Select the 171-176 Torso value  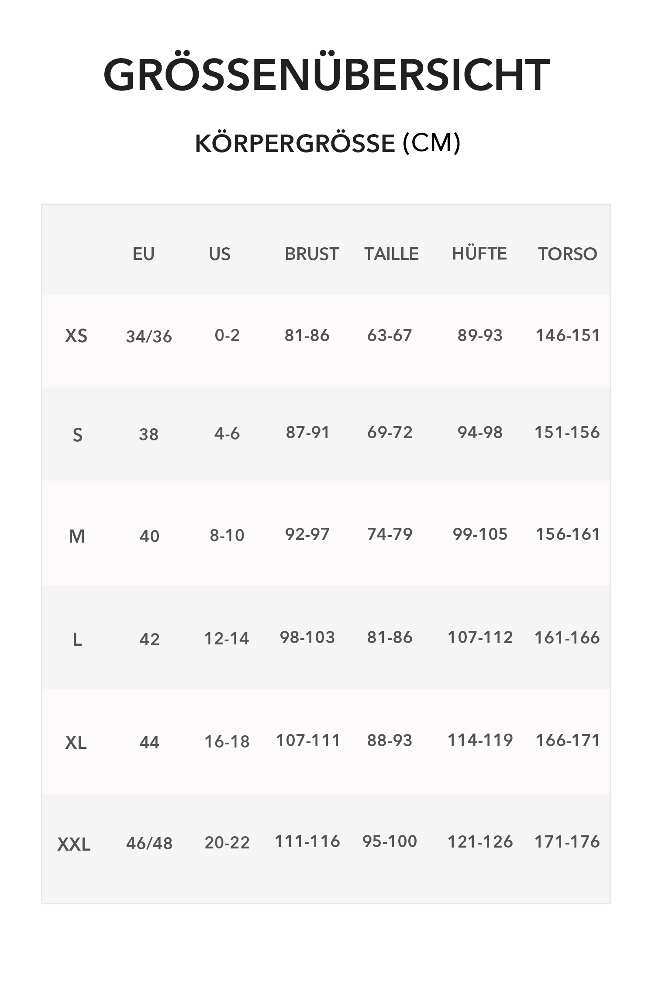(x=567, y=842)
